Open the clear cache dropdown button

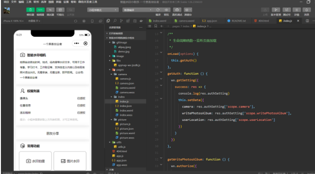[x=188, y=10]
